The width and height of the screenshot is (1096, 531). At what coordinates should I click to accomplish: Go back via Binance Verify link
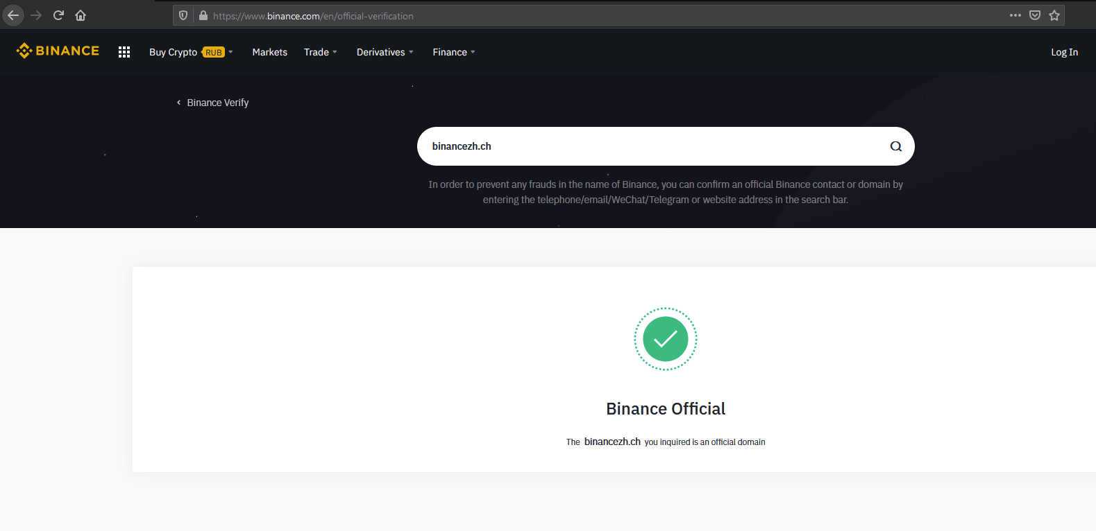(213, 103)
